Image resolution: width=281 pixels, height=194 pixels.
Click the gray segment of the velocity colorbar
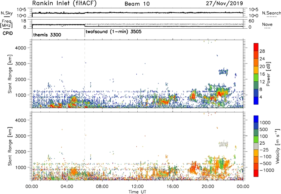256,146
